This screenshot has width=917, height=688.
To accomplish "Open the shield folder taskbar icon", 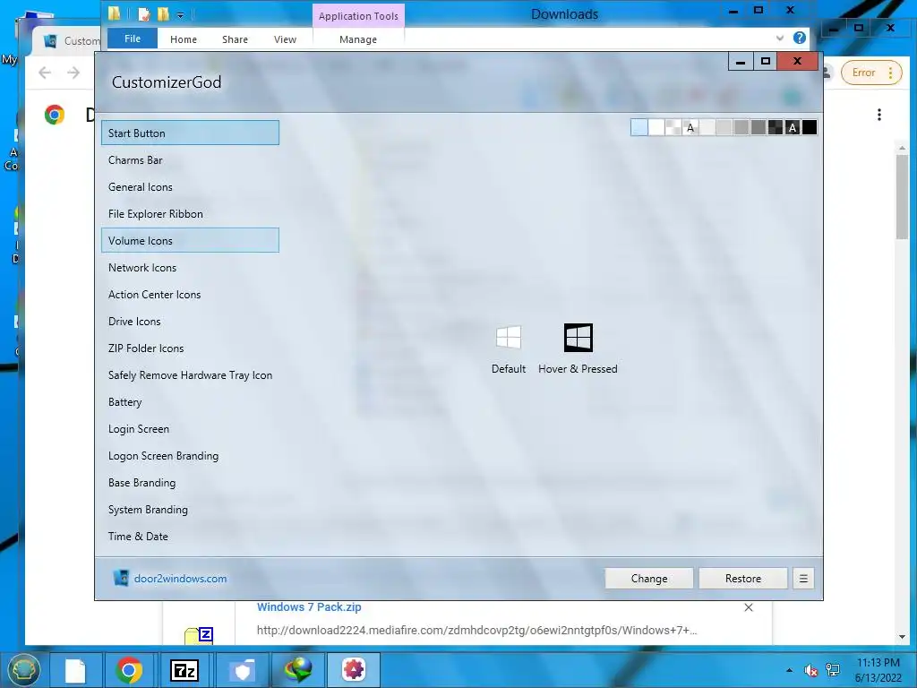I will tap(242, 670).
